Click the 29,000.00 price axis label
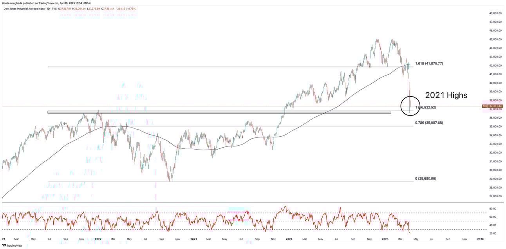The width and height of the screenshot is (506, 249). [x=495, y=179]
